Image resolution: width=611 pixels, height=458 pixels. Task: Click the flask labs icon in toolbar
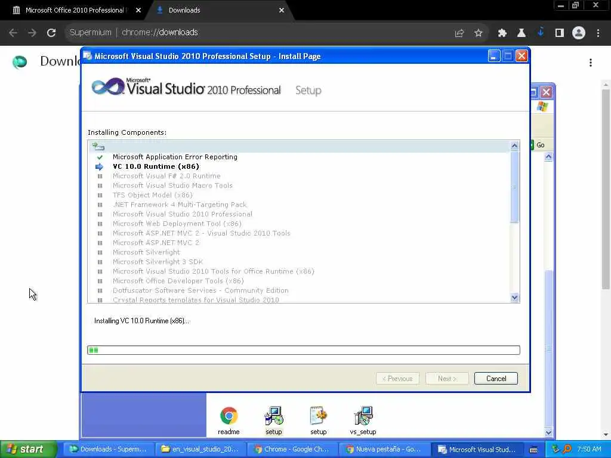[521, 33]
